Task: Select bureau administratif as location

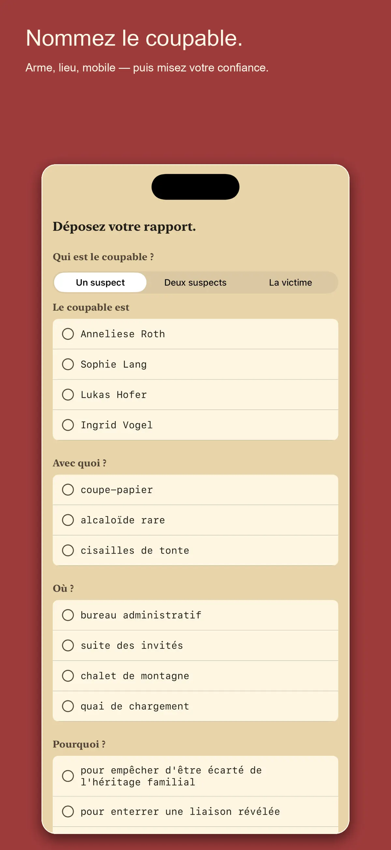Action: pos(195,615)
